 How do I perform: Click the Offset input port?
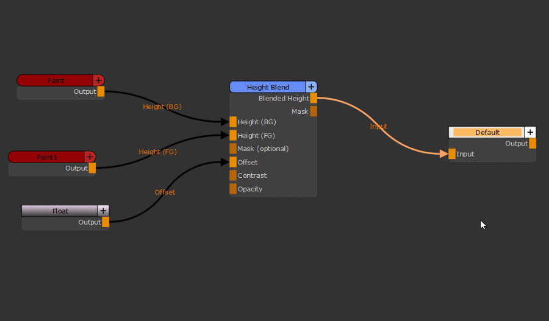click(x=233, y=162)
